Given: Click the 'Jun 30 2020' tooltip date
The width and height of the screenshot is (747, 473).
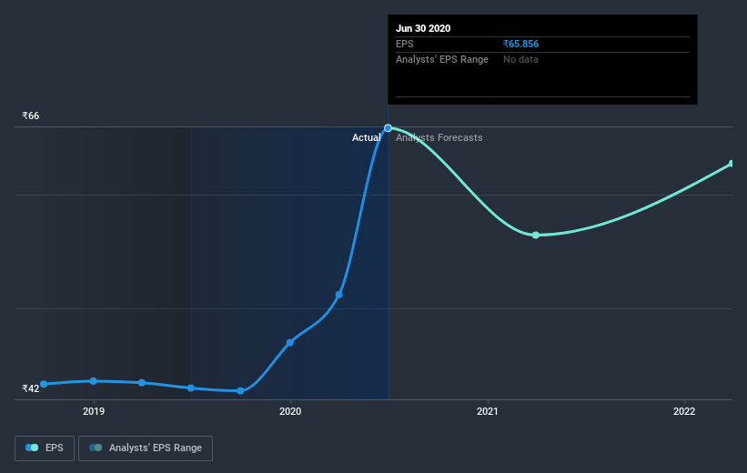Looking at the screenshot, I should click(x=423, y=28).
